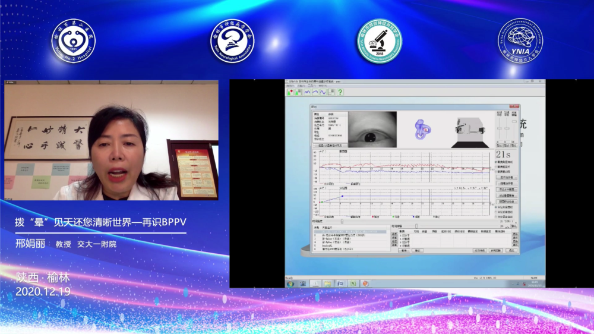Image resolution: width=594 pixels, height=334 pixels.
Task: Click the add patient toolbar icon
Action: click(290, 92)
